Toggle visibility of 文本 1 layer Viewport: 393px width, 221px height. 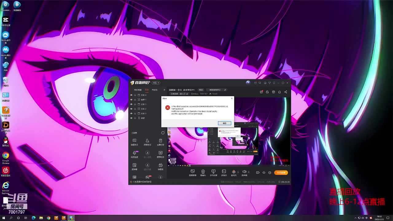tap(131, 104)
